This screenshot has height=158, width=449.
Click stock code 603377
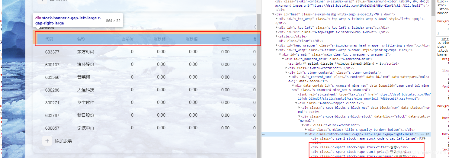click(53, 52)
